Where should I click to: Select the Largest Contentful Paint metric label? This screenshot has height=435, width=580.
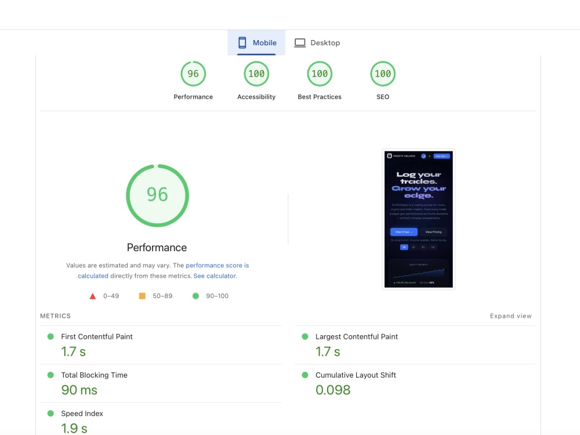coord(357,336)
